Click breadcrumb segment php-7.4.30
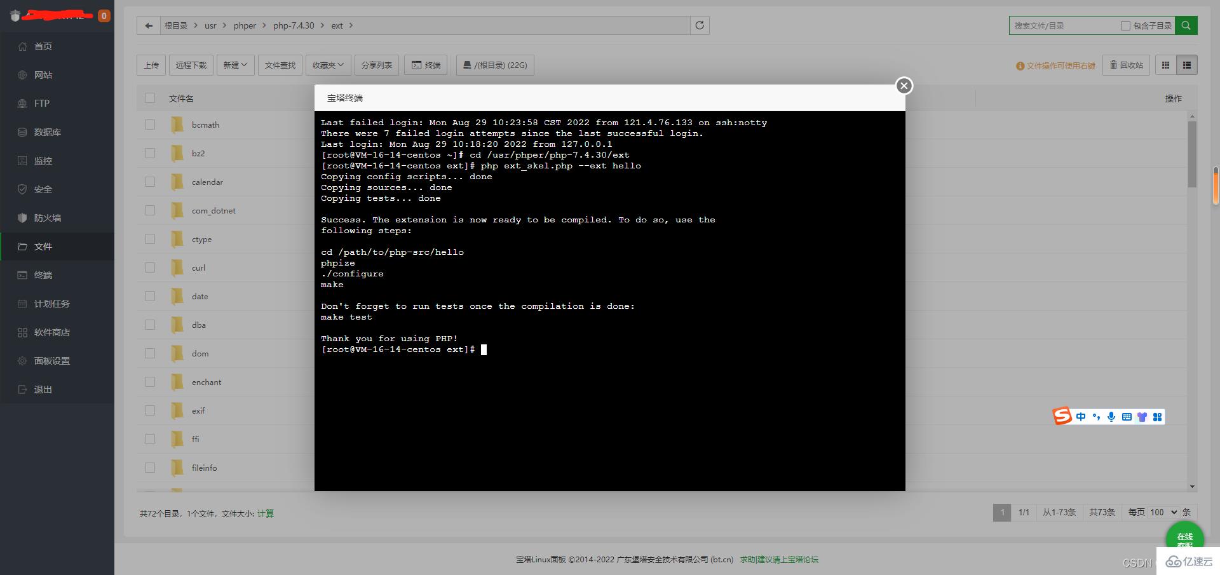The image size is (1220, 575). (x=294, y=25)
